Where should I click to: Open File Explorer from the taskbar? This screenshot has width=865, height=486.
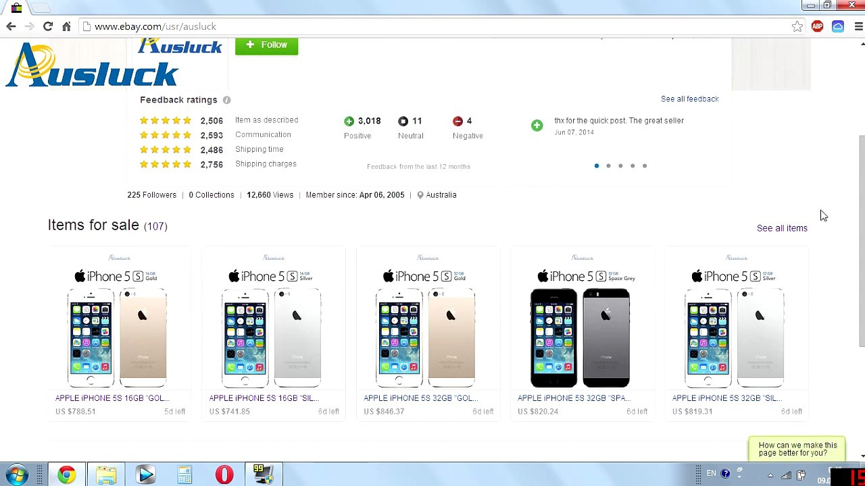(x=106, y=475)
